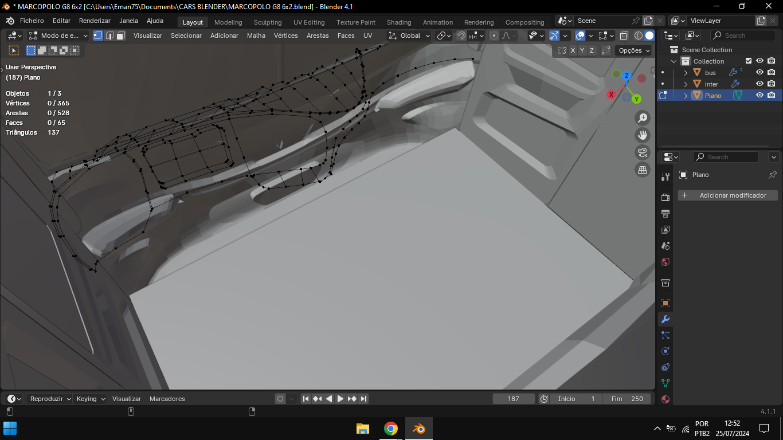The image size is (783, 440).
Task: Select vertex selection mode
Action: [x=98, y=36]
